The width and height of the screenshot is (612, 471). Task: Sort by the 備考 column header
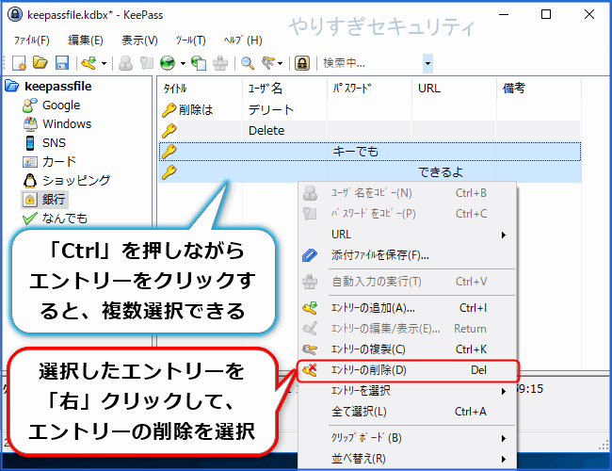tap(539, 89)
